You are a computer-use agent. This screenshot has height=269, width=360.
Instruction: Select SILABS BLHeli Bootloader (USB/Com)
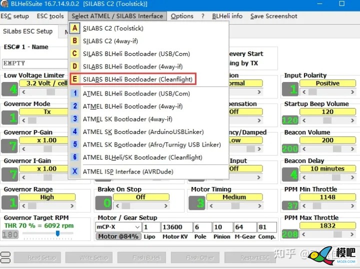[149, 53]
